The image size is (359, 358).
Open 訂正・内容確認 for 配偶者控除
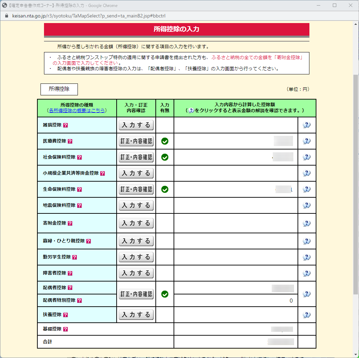(x=136, y=294)
